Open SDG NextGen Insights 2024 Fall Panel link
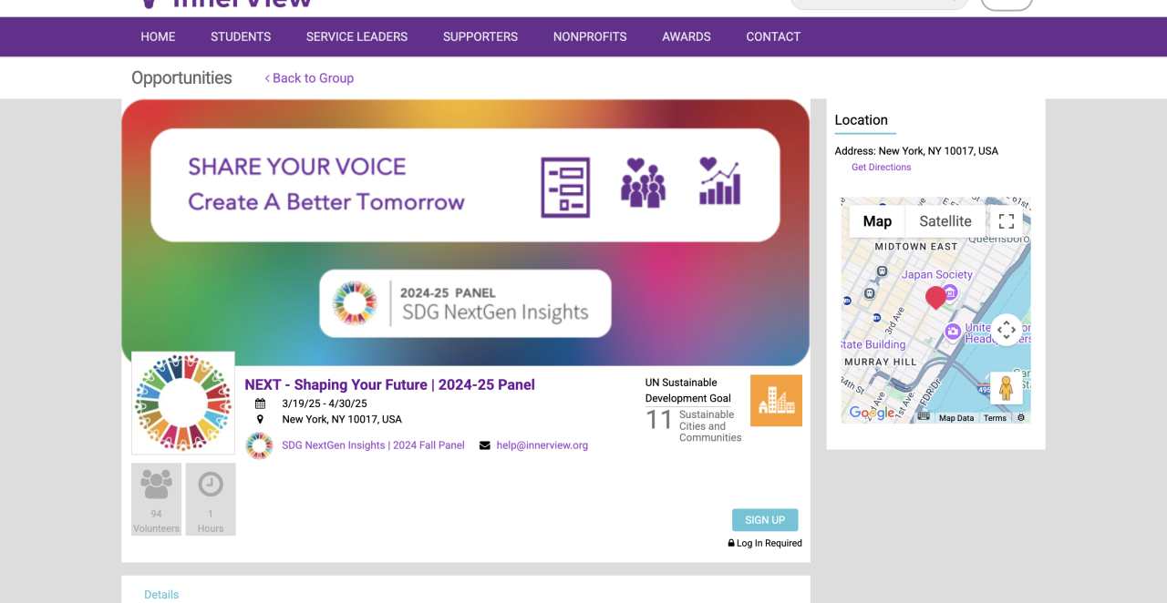The width and height of the screenshot is (1167, 603). point(373,445)
